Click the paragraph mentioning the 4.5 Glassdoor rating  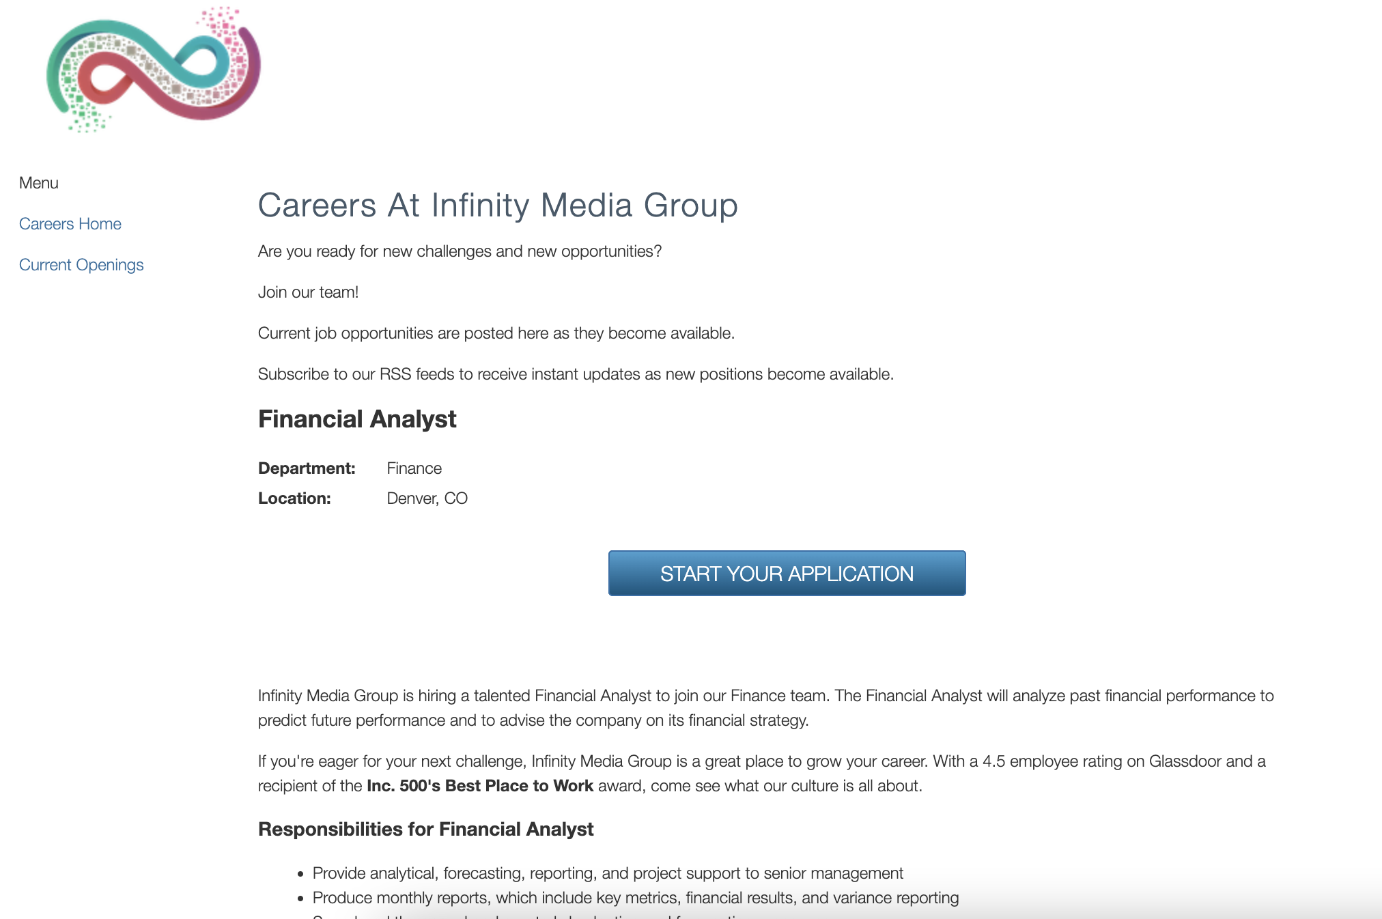click(x=762, y=774)
